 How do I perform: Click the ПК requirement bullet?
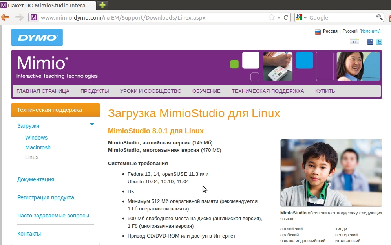point(131,191)
